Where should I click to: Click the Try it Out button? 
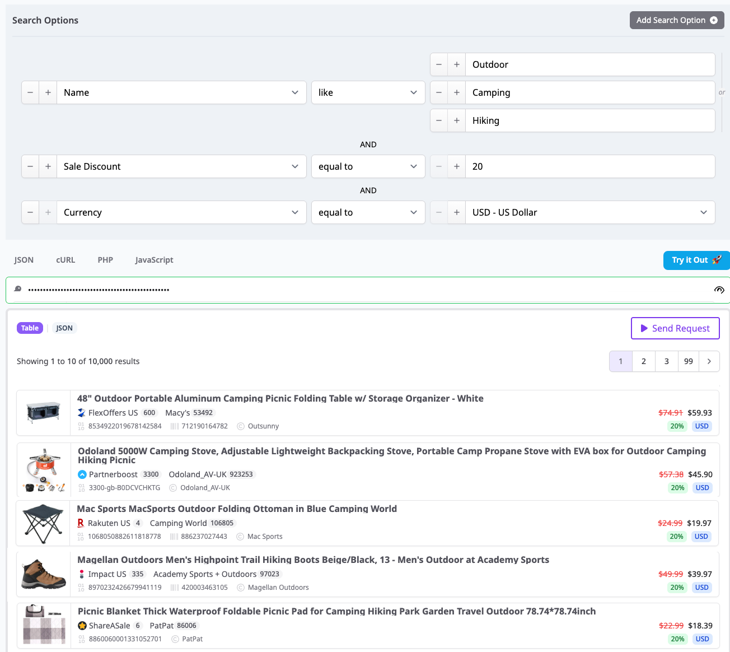[x=696, y=260]
